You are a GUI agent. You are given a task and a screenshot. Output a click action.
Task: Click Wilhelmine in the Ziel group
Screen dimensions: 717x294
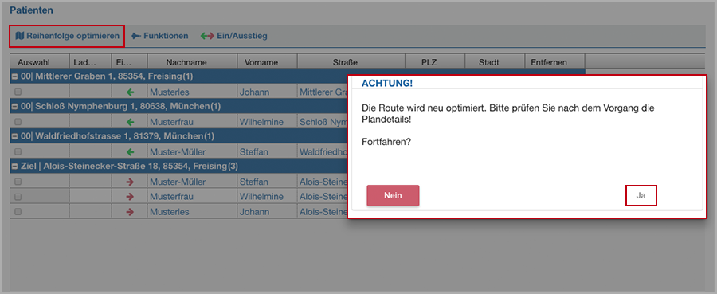click(261, 197)
